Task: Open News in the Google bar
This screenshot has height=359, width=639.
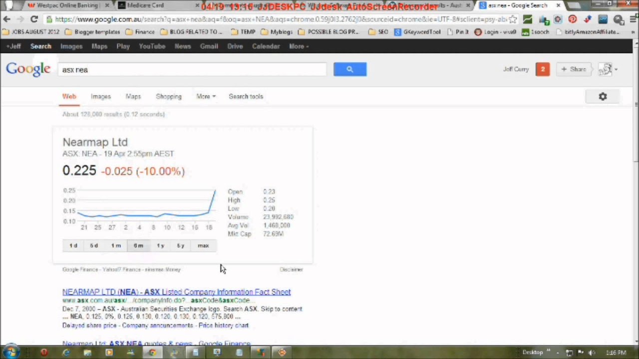Action: (183, 46)
